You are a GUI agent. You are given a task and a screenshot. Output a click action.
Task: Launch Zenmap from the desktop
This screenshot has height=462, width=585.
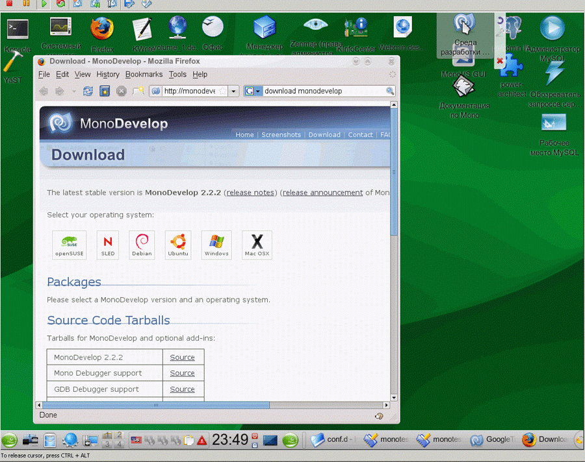(316, 25)
